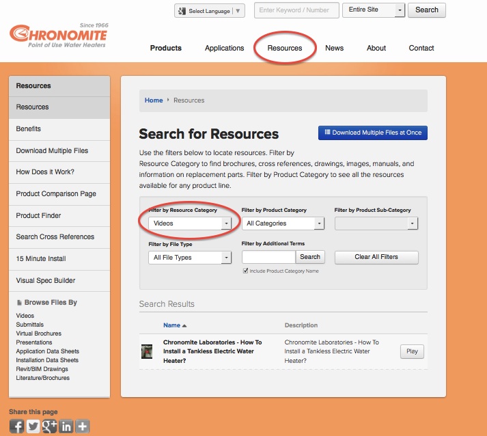Click the video result thumbnail
Image resolution: width=487 pixels, height=436 pixels.
147,351
